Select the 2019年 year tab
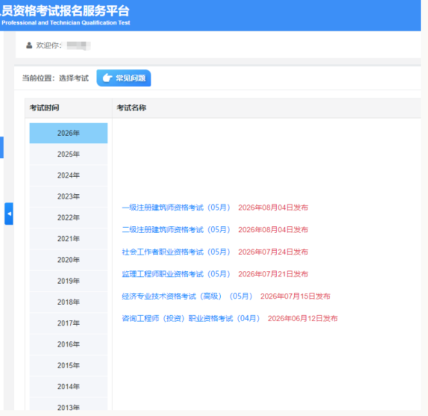This screenshot has width=428, height=416. pos(68,281)
